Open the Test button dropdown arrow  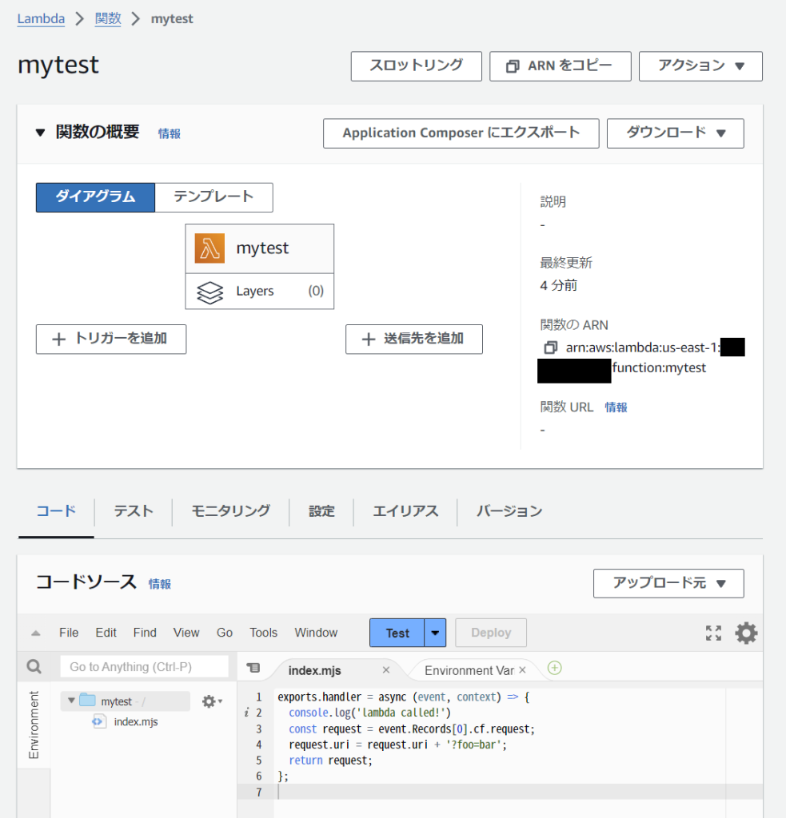[435, 633]
